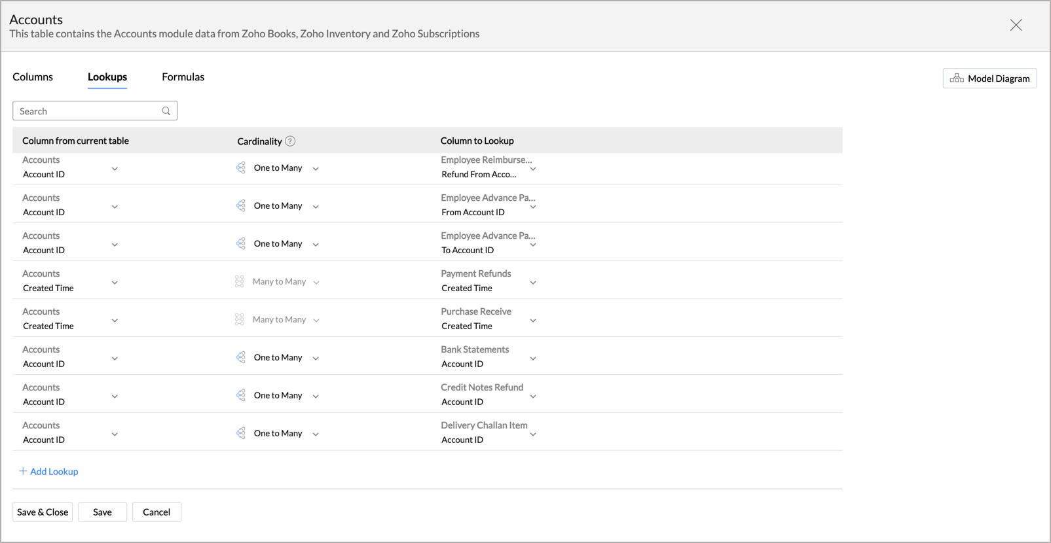Screen dimensions: 1051x543
Task: Open the Payment Refunds Created Time lookup dropdown
Action: click(533, 283)
